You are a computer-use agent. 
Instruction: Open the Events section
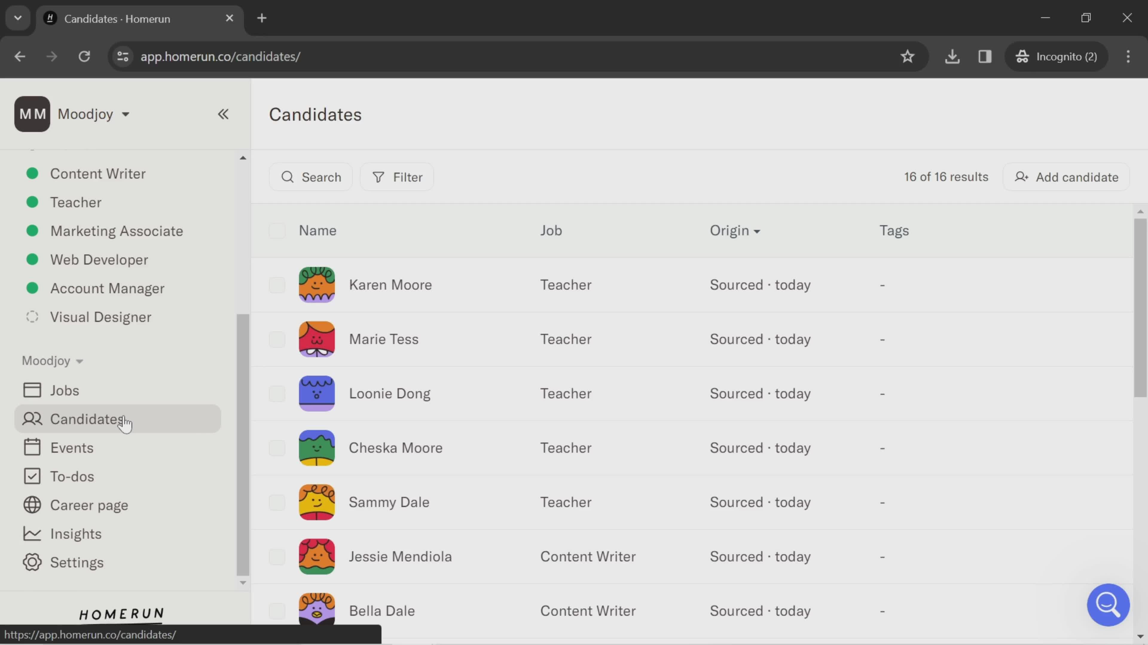[72, 447]
